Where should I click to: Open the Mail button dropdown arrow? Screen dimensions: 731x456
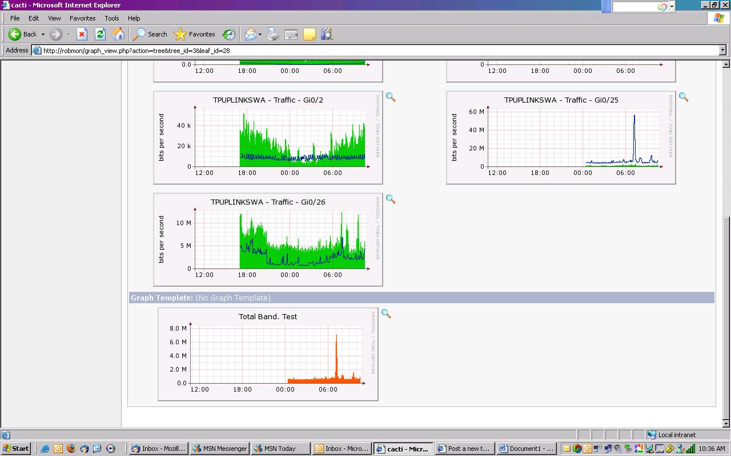point(260,34)
